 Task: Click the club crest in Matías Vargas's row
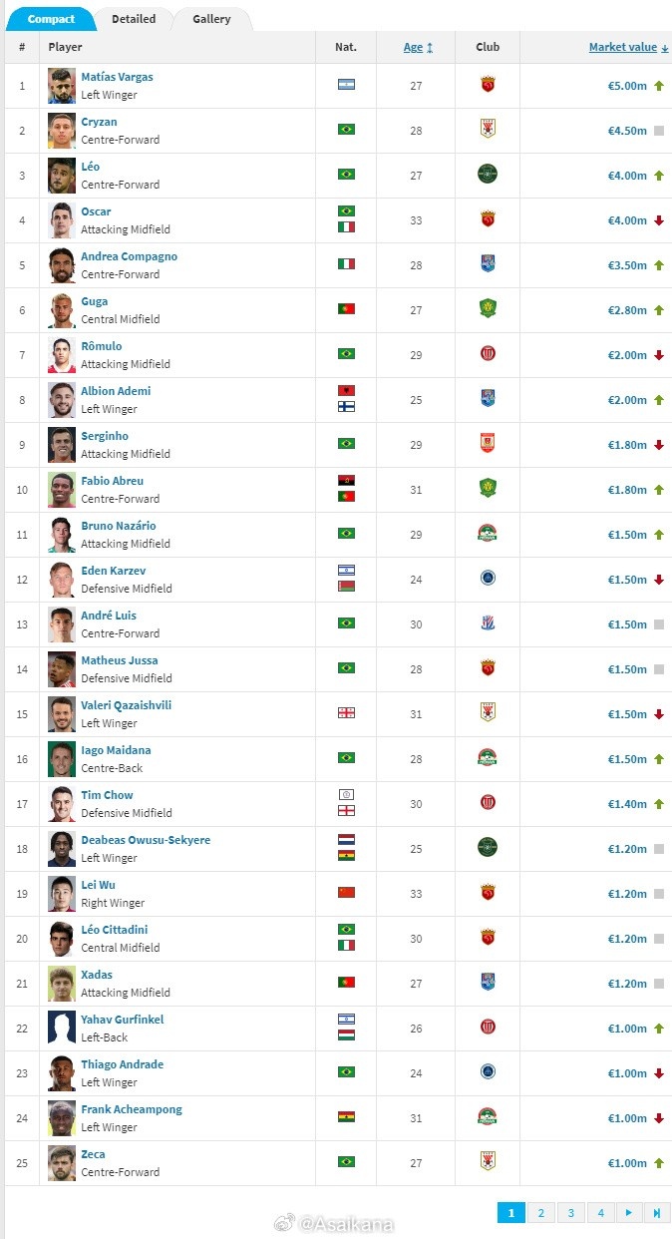[x=488, y=85]
